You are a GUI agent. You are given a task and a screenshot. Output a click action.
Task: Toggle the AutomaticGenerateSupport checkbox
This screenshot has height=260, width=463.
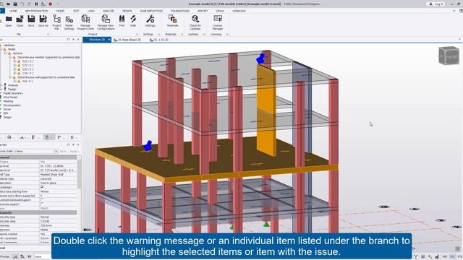coord(42,200)
